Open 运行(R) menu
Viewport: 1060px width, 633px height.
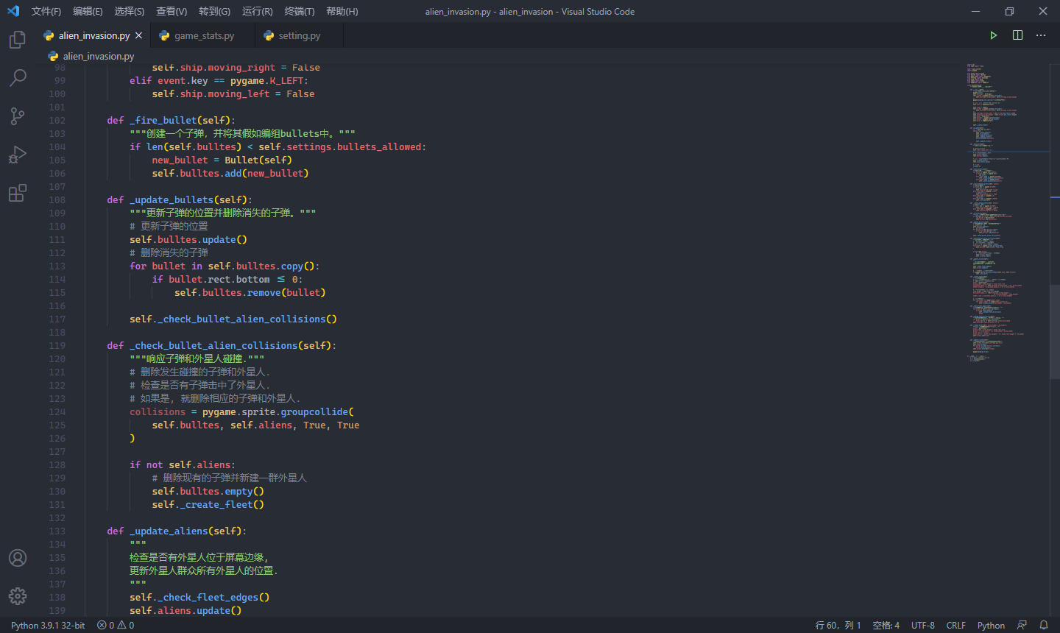[x=257, y=11]
